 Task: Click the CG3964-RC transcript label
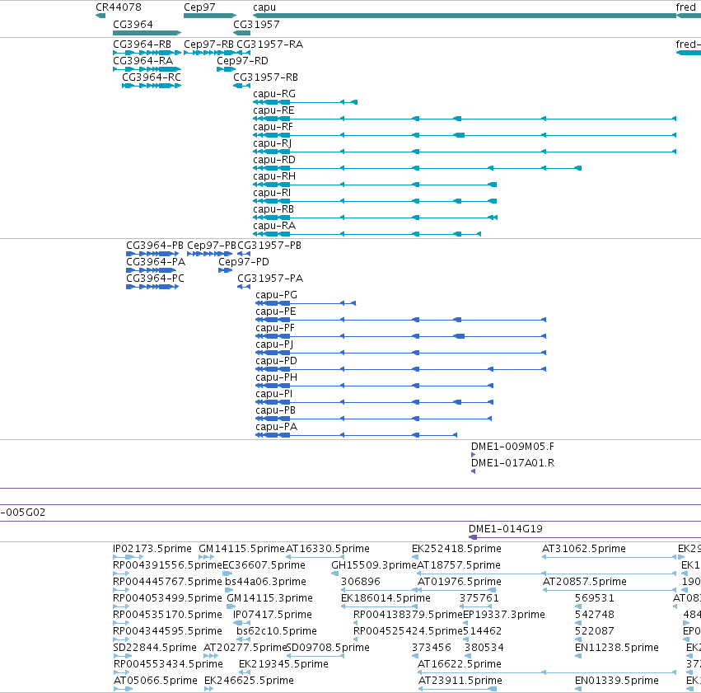pos(152,77)
